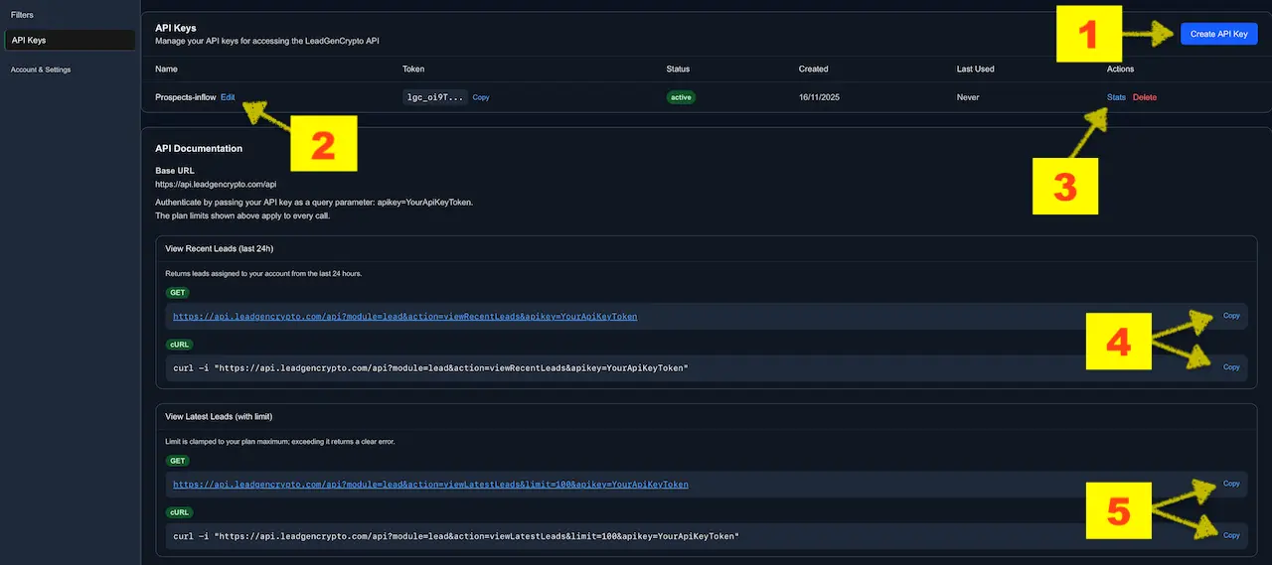1272x565 pixels.
Task: Click the Create API Key button
Action: 1218,34
